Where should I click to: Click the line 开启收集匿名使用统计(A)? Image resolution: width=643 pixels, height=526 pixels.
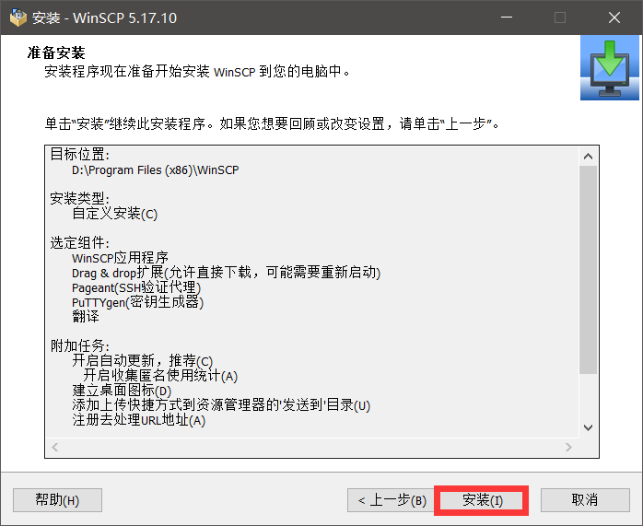(x=160, y=376)
